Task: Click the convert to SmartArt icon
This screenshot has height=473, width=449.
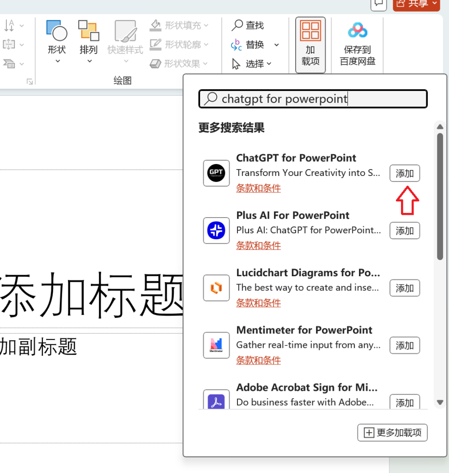Action: pos(9,64)
